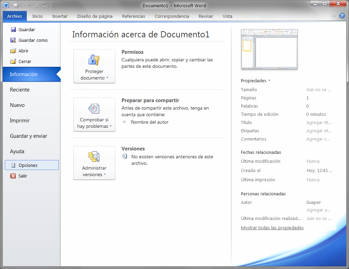Click the document icon beside No existen versiones

125,157
